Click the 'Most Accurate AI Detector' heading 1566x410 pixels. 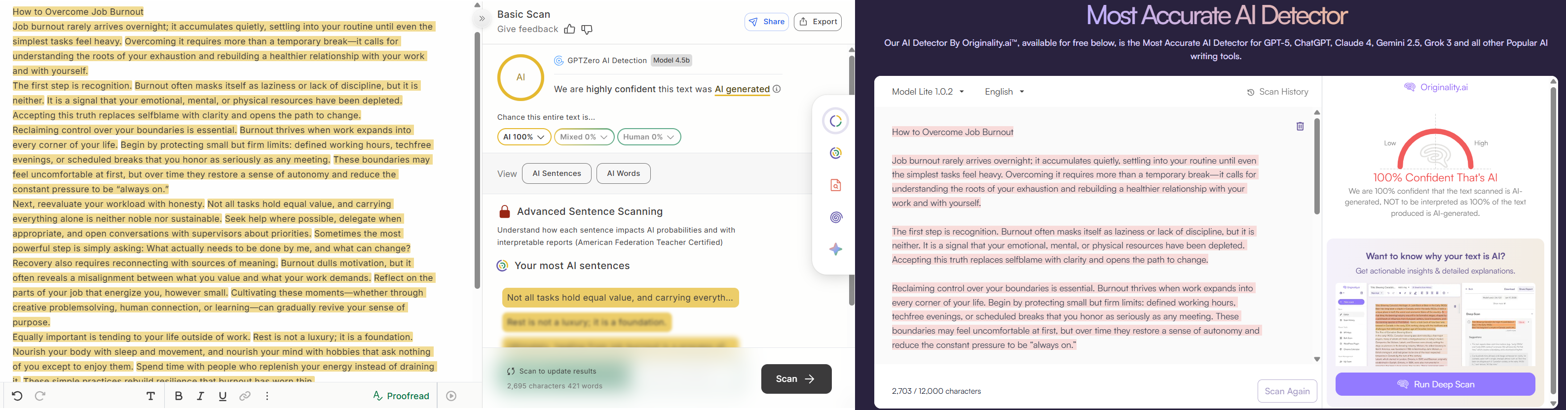click(1217, 16)
